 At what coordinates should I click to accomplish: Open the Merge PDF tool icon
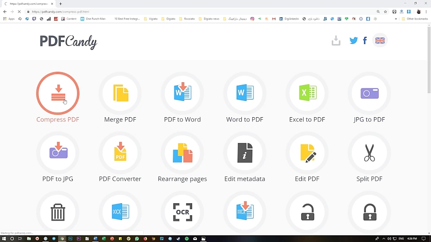[120, 93]
